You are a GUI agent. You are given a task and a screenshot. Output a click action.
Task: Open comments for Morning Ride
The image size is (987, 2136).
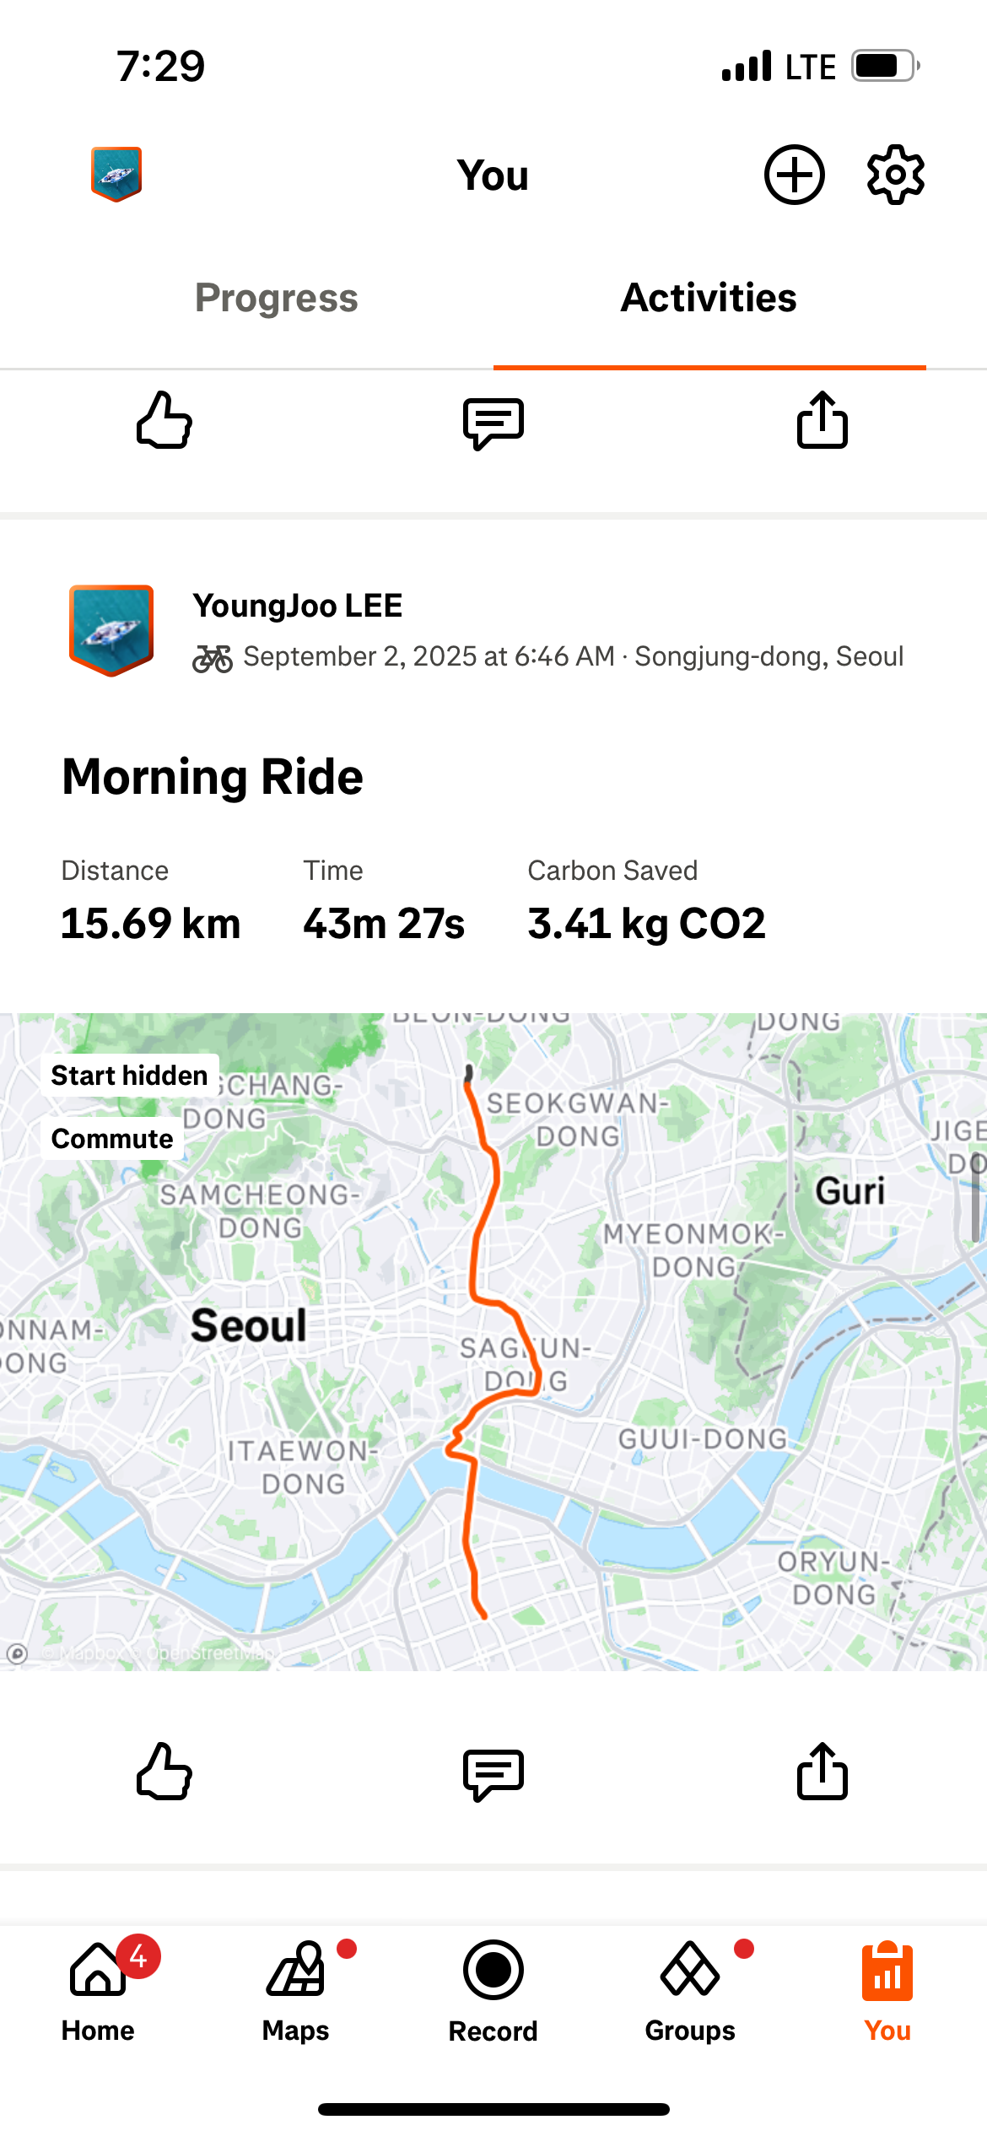[x=493, y=1772]
